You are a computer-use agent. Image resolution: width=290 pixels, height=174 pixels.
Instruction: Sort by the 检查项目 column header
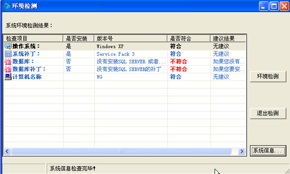coord(33,38)
